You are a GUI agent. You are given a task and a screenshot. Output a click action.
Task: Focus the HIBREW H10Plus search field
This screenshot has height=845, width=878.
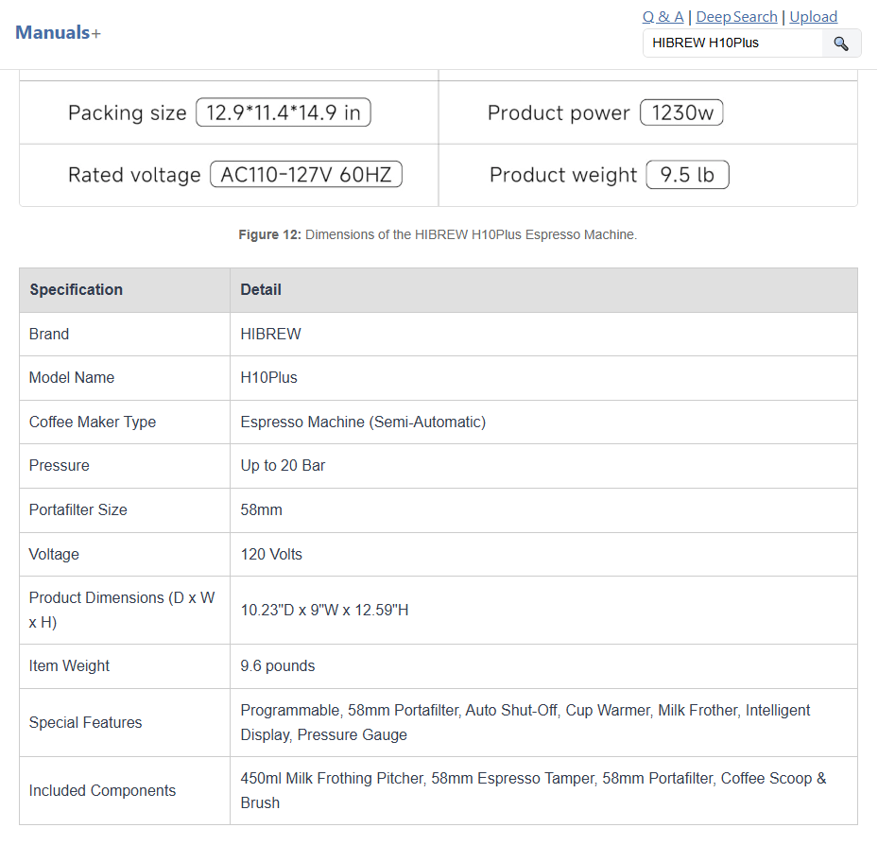pos(733,43)
